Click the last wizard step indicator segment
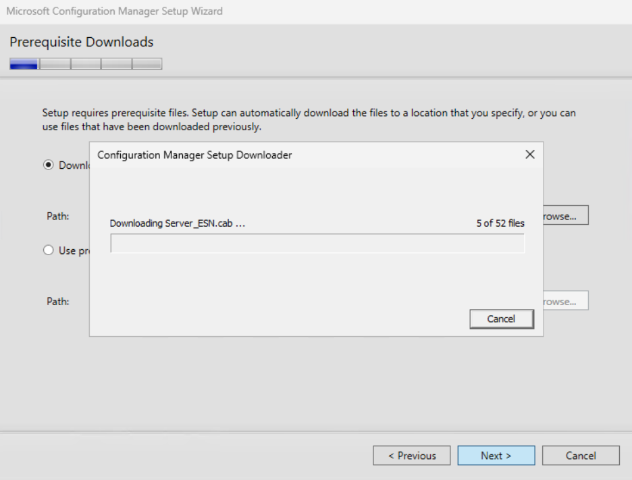The image size is (632, 480). coord(148,63)
